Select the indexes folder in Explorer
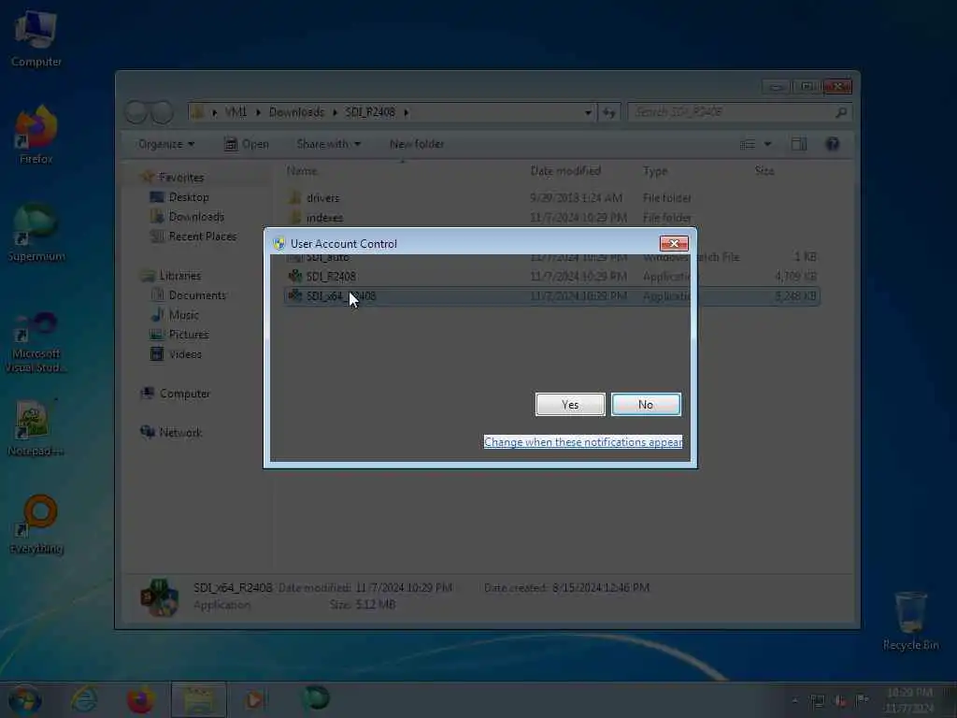Viewport: 957px width, 718px height. click(324, 218)
